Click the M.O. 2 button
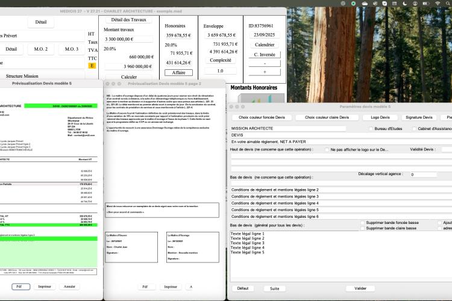This screenshot has width=452, height=301. [41, 49]
